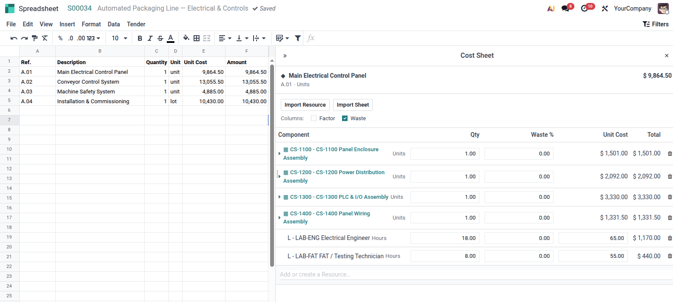673x302 pixels.
Task: Collapse the Cost Sheet panel with chevrons
Action: pos(285,56)
